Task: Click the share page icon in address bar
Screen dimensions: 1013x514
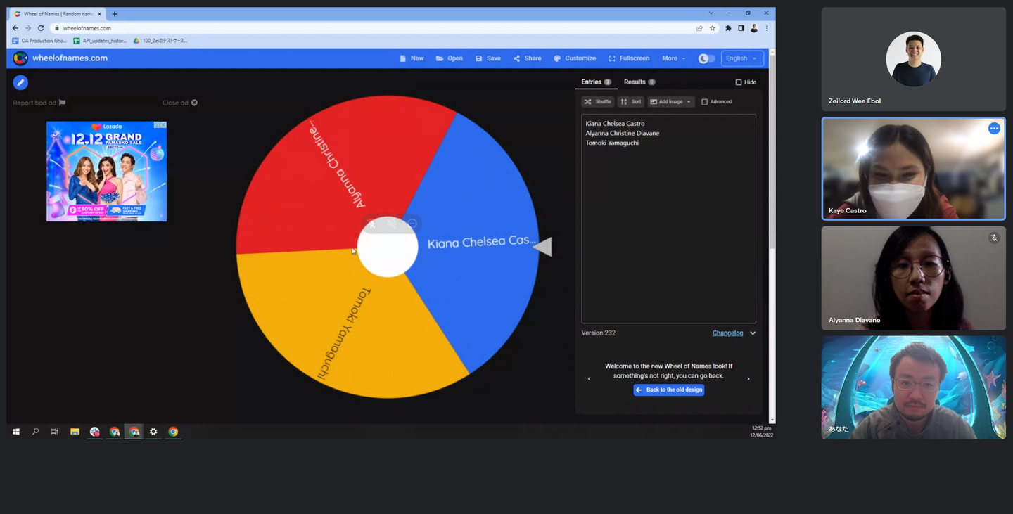Action: (699, 28)
